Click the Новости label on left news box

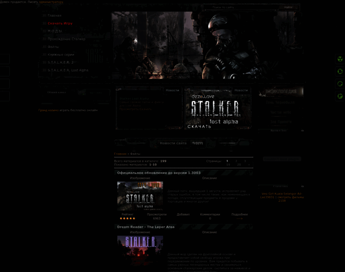172,90
